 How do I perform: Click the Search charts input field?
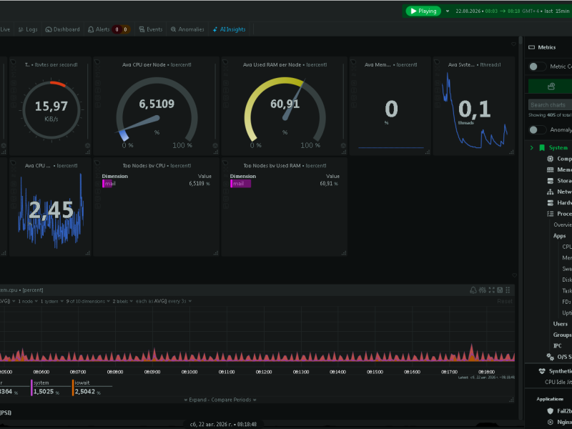pyautogui.click(x=550, y=104)
